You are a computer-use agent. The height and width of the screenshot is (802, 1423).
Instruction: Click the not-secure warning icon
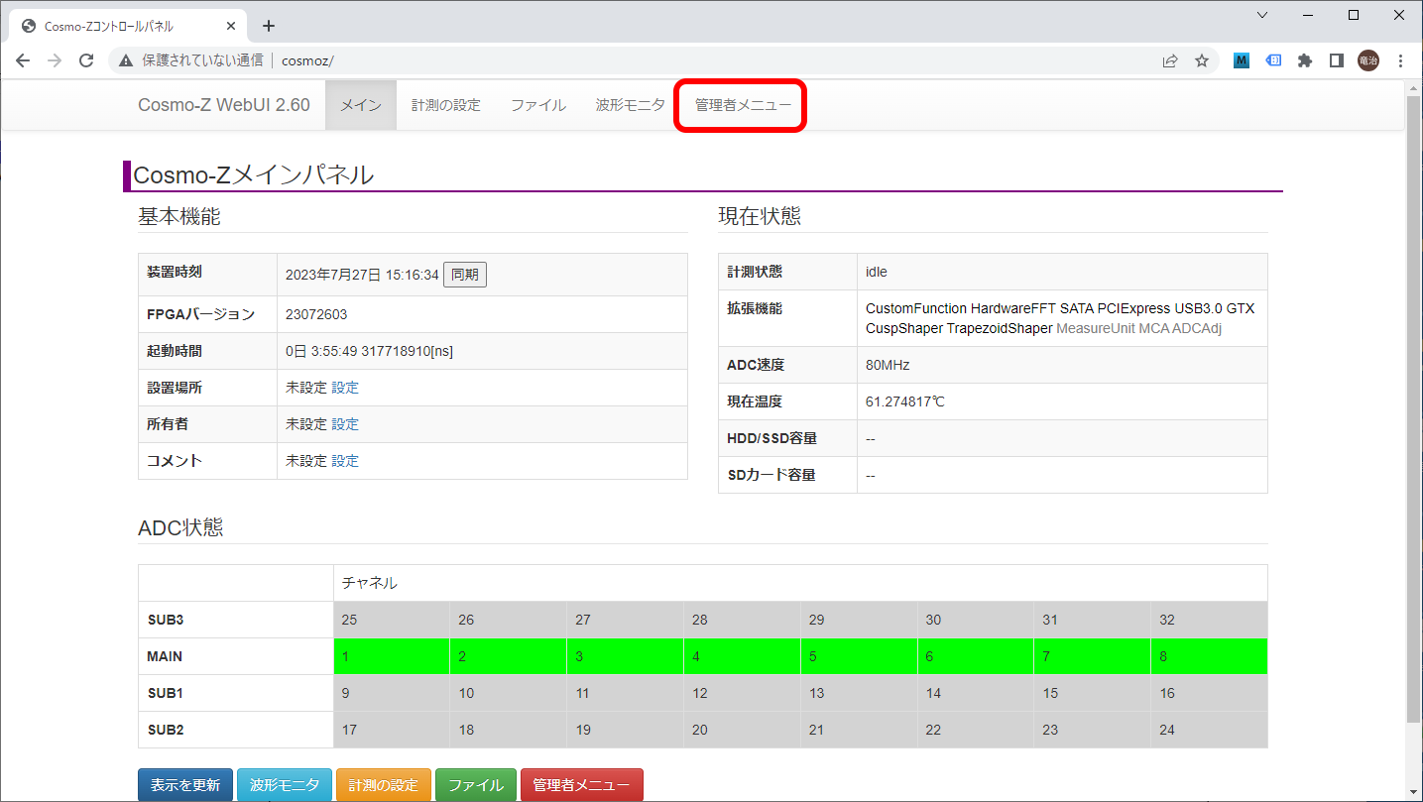[126, 60]
